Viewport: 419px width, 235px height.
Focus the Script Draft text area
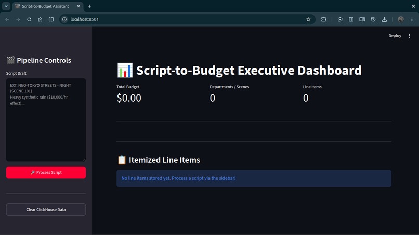[46, 120]
